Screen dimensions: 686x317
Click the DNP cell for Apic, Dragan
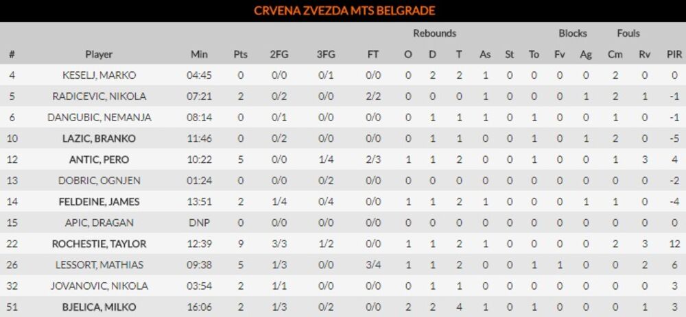pyautogui.click(x=199, y=223)
